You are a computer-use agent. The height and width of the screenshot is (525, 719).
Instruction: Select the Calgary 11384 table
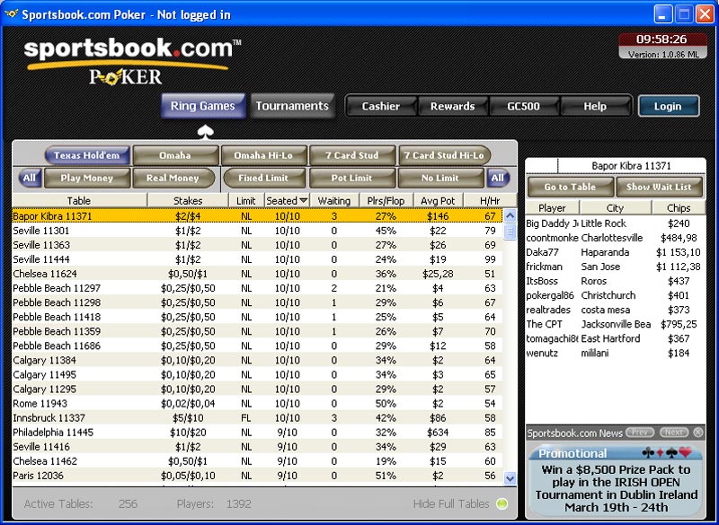[x=257, y=360]
